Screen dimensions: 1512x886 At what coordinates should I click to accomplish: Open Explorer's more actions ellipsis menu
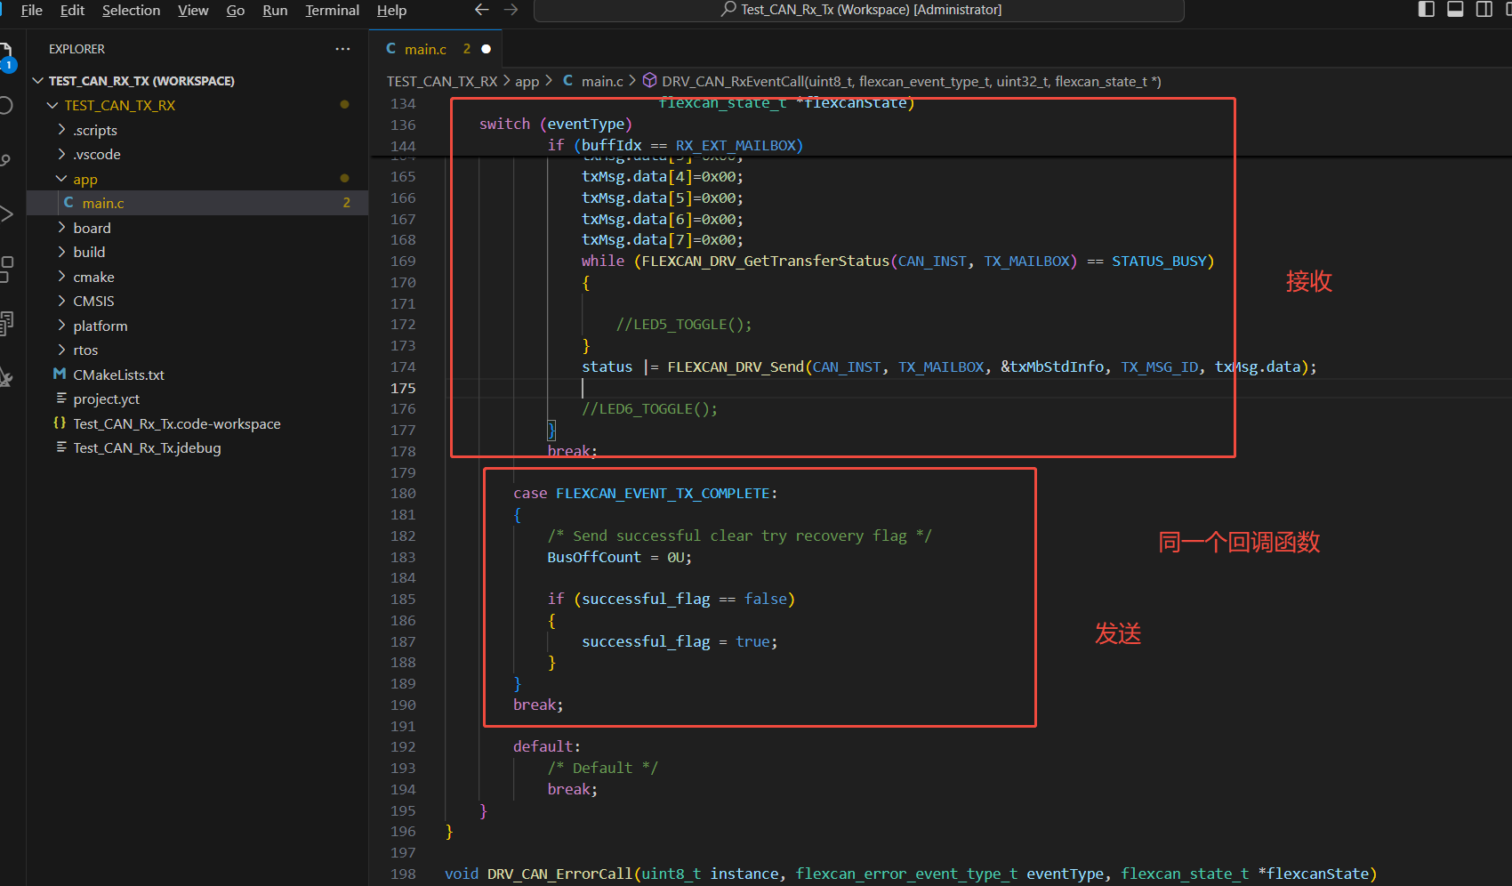342,49
